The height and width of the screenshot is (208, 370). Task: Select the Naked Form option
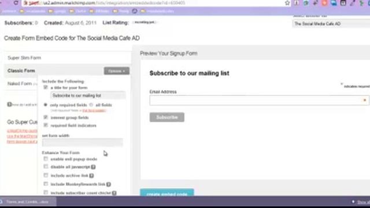(20, 83)
